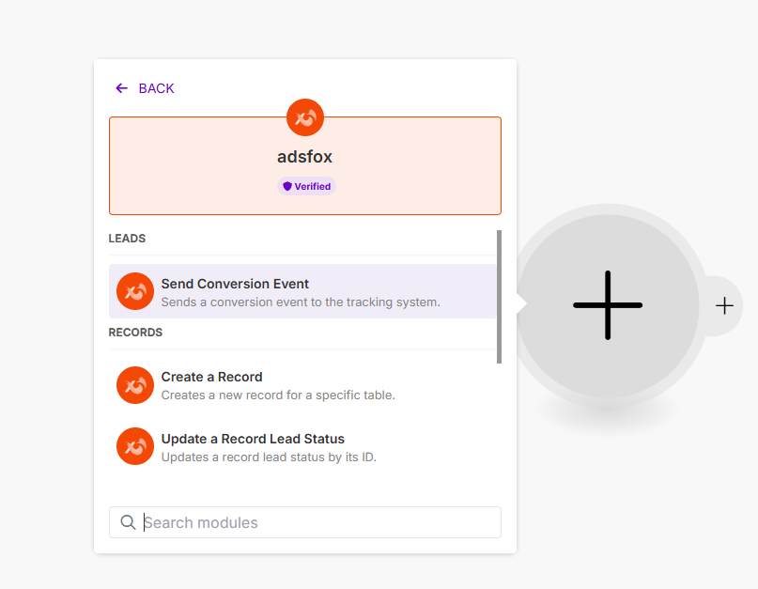Click the module list scrollbar

tap(499, 296)
